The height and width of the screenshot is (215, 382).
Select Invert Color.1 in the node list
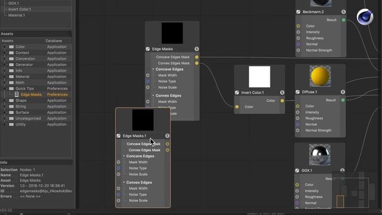(20, 10)
